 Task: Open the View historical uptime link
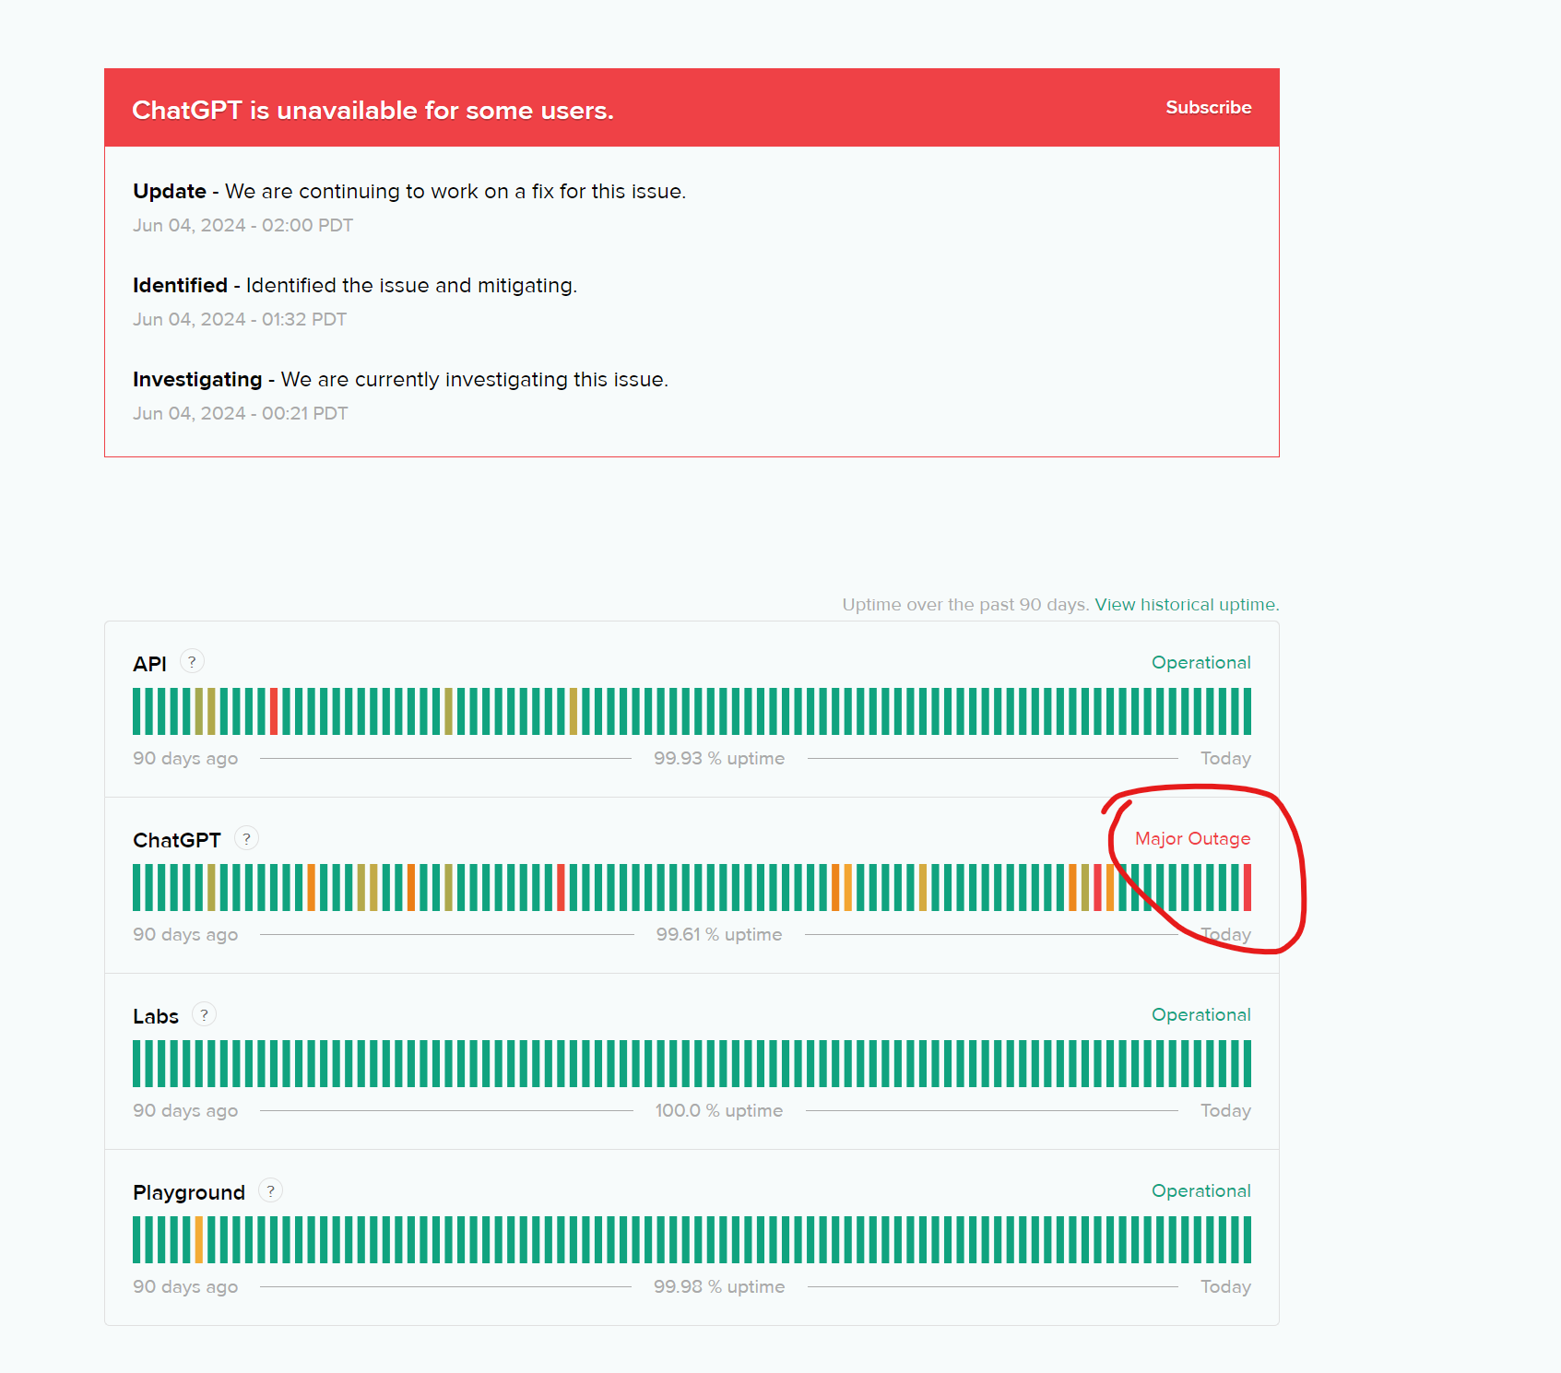1187,605
